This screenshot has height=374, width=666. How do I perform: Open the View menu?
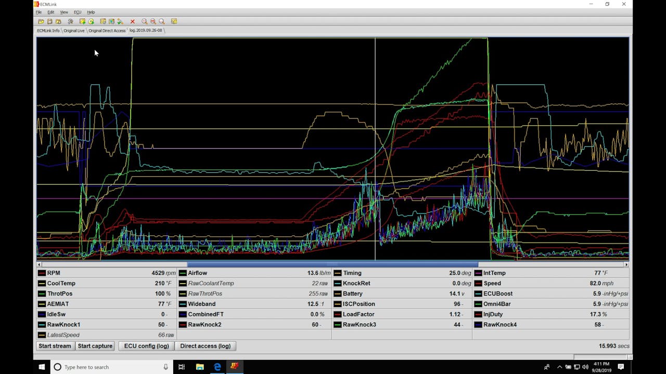click(x=64, y=12)
